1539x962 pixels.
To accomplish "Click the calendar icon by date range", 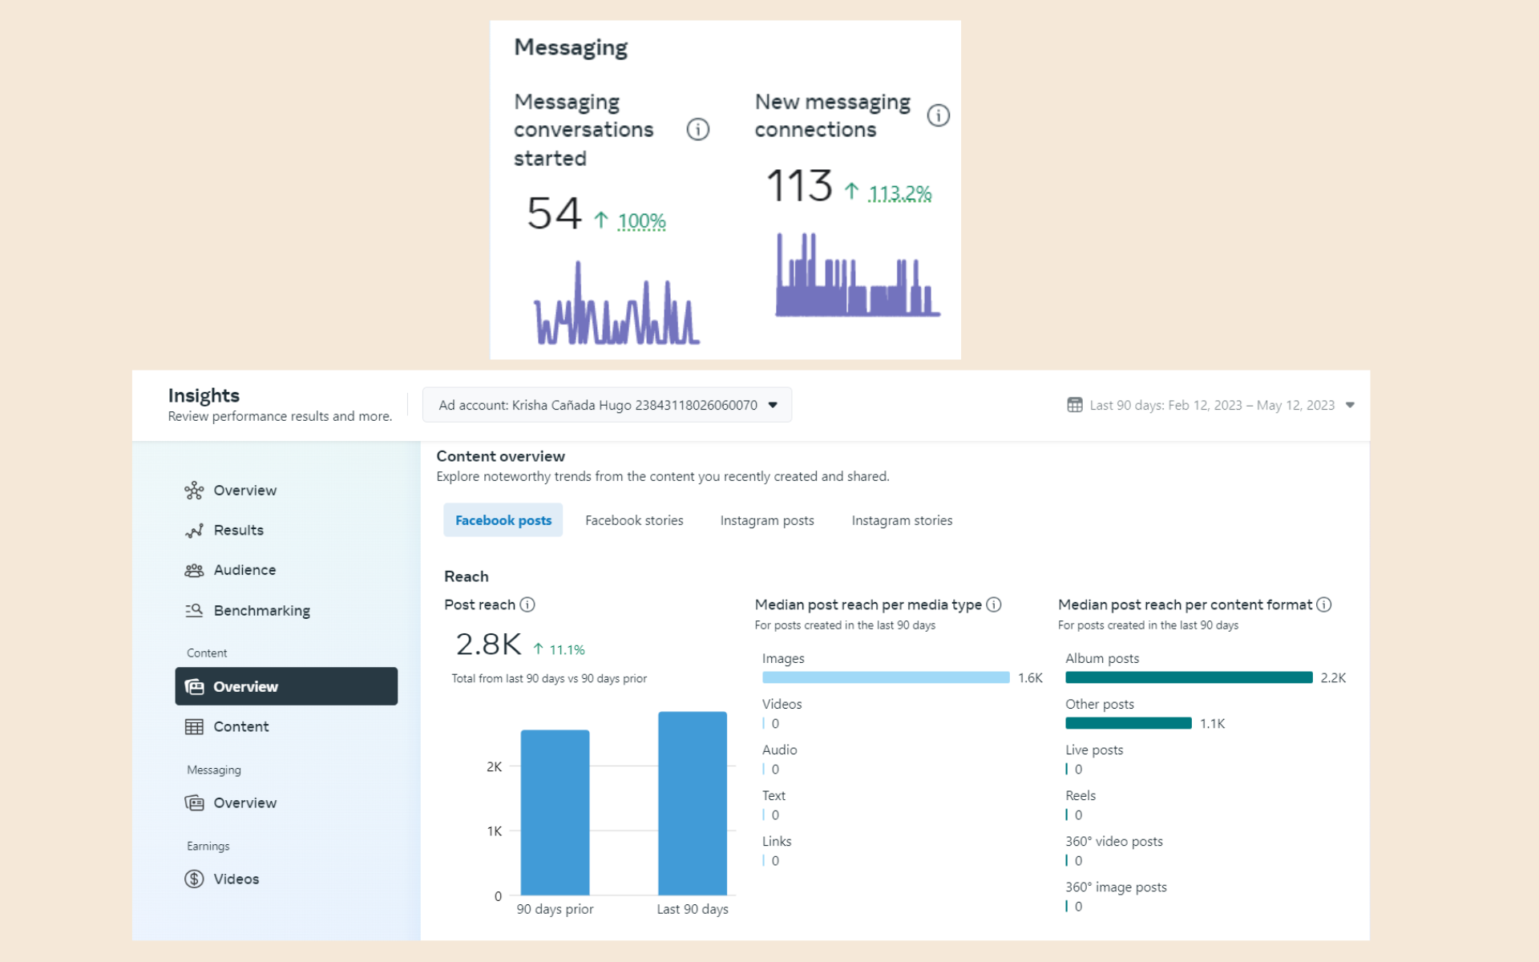I will [x=1075, y=405].
